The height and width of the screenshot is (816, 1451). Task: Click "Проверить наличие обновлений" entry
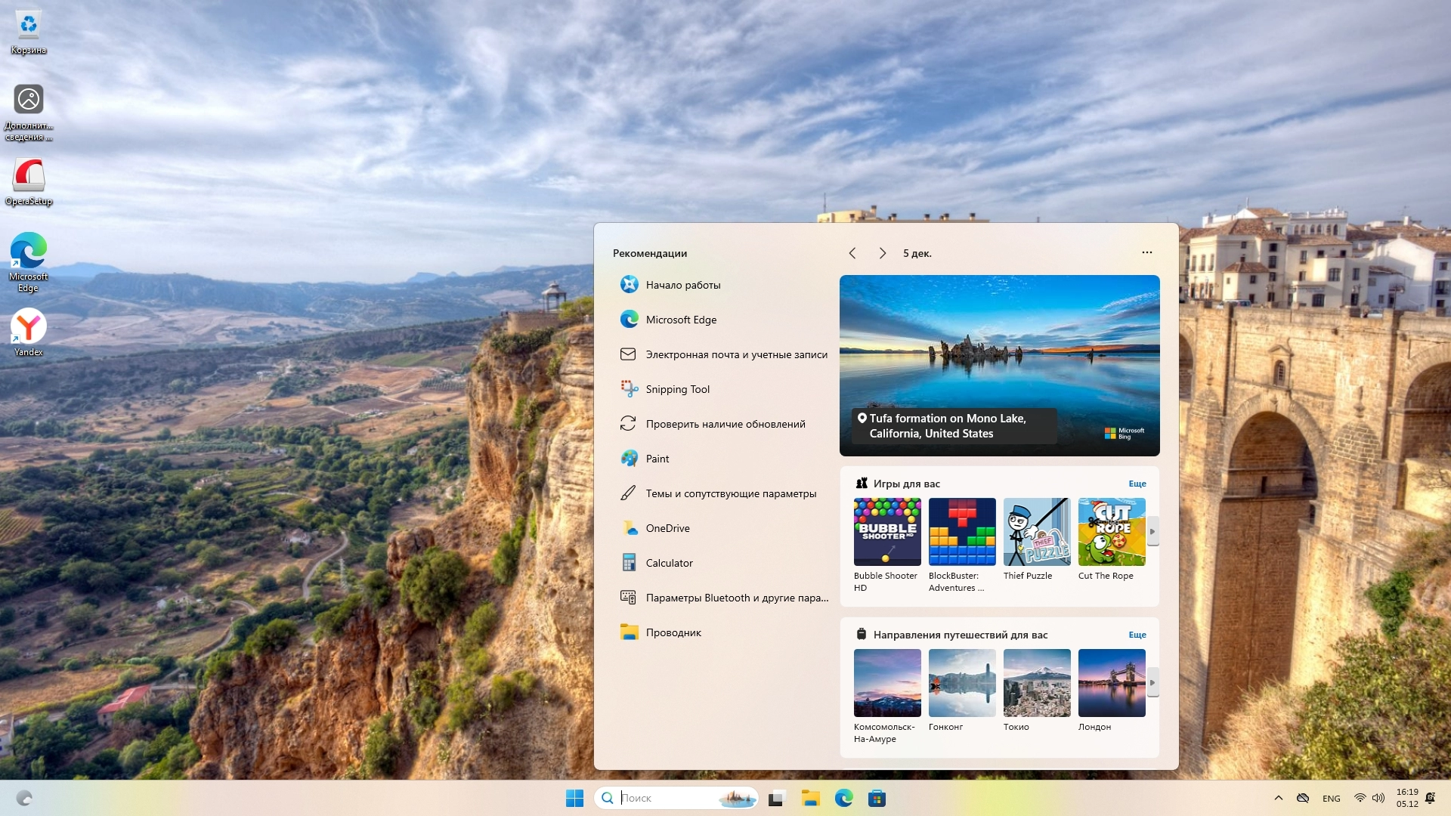coord(725,424)
